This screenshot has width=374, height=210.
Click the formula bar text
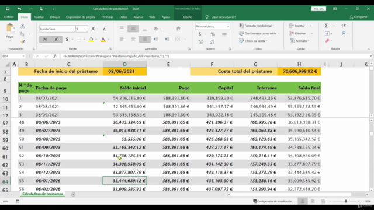[x=116, y=56]
